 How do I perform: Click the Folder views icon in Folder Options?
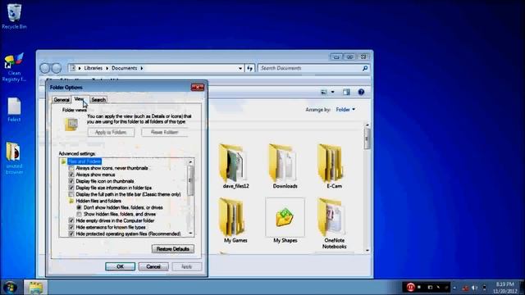[71, 125]
